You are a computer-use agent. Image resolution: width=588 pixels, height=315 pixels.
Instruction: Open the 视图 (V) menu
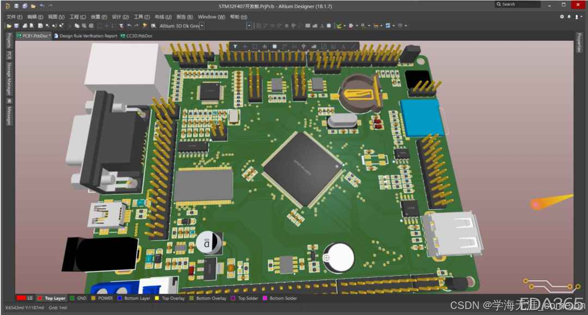pos(56,17)
